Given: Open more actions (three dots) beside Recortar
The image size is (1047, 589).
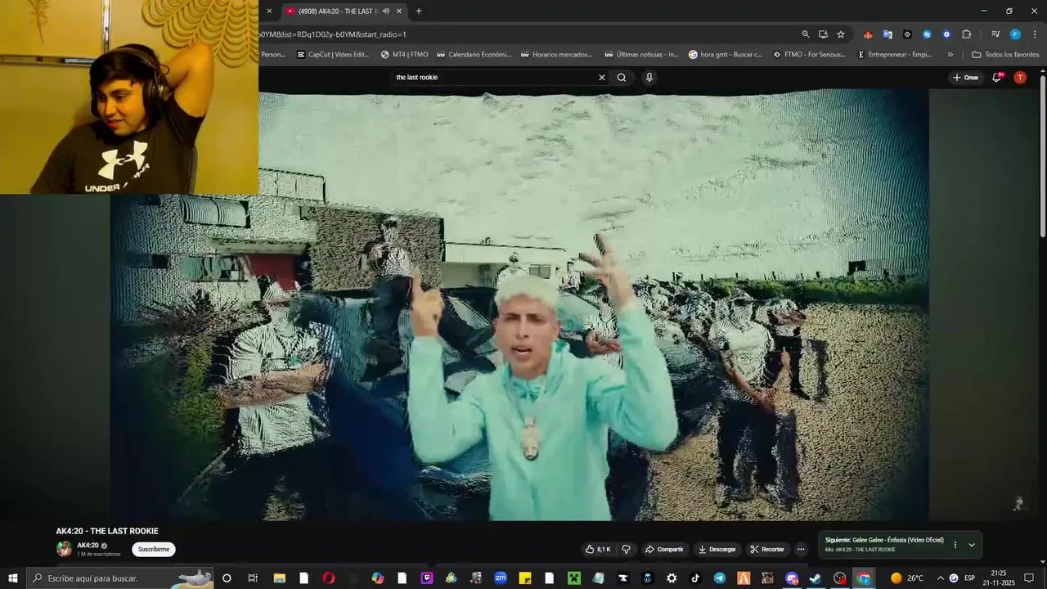Looking at the screenshot, I should coord(801,549).
